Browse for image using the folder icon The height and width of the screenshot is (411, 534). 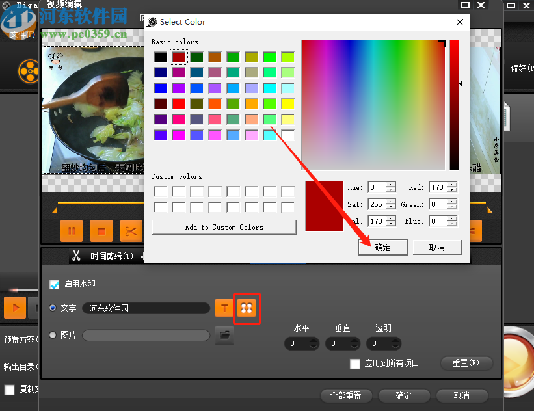point(224,335)
